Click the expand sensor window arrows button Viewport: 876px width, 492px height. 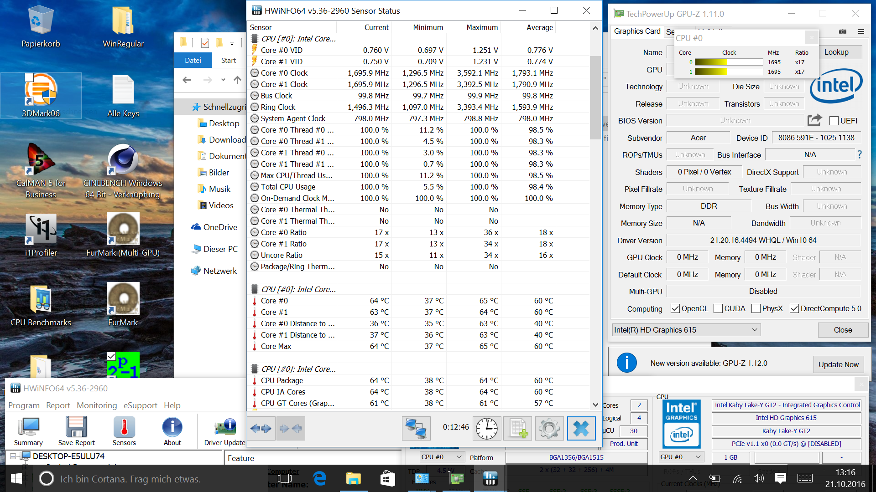coord(261,428)
